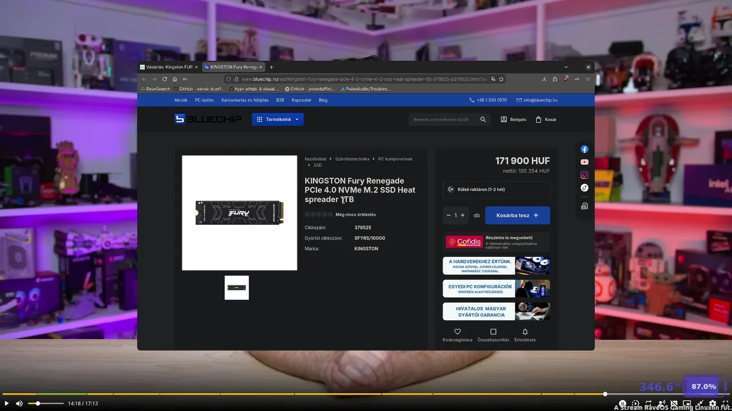The width and height of the screenshot is (732, 411).
Task: Open Bluechip Instagram icon
Action: (584, 175)
